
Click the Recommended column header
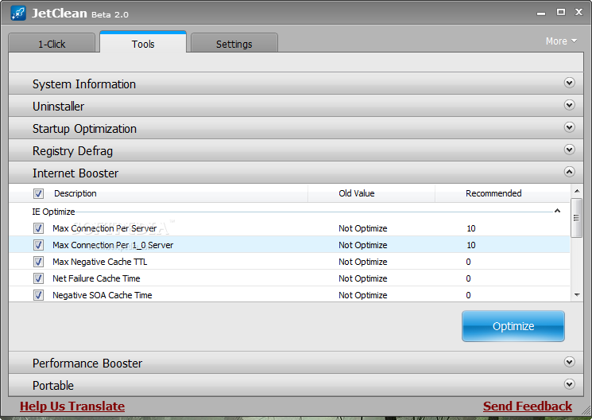[x=493, y=193]
